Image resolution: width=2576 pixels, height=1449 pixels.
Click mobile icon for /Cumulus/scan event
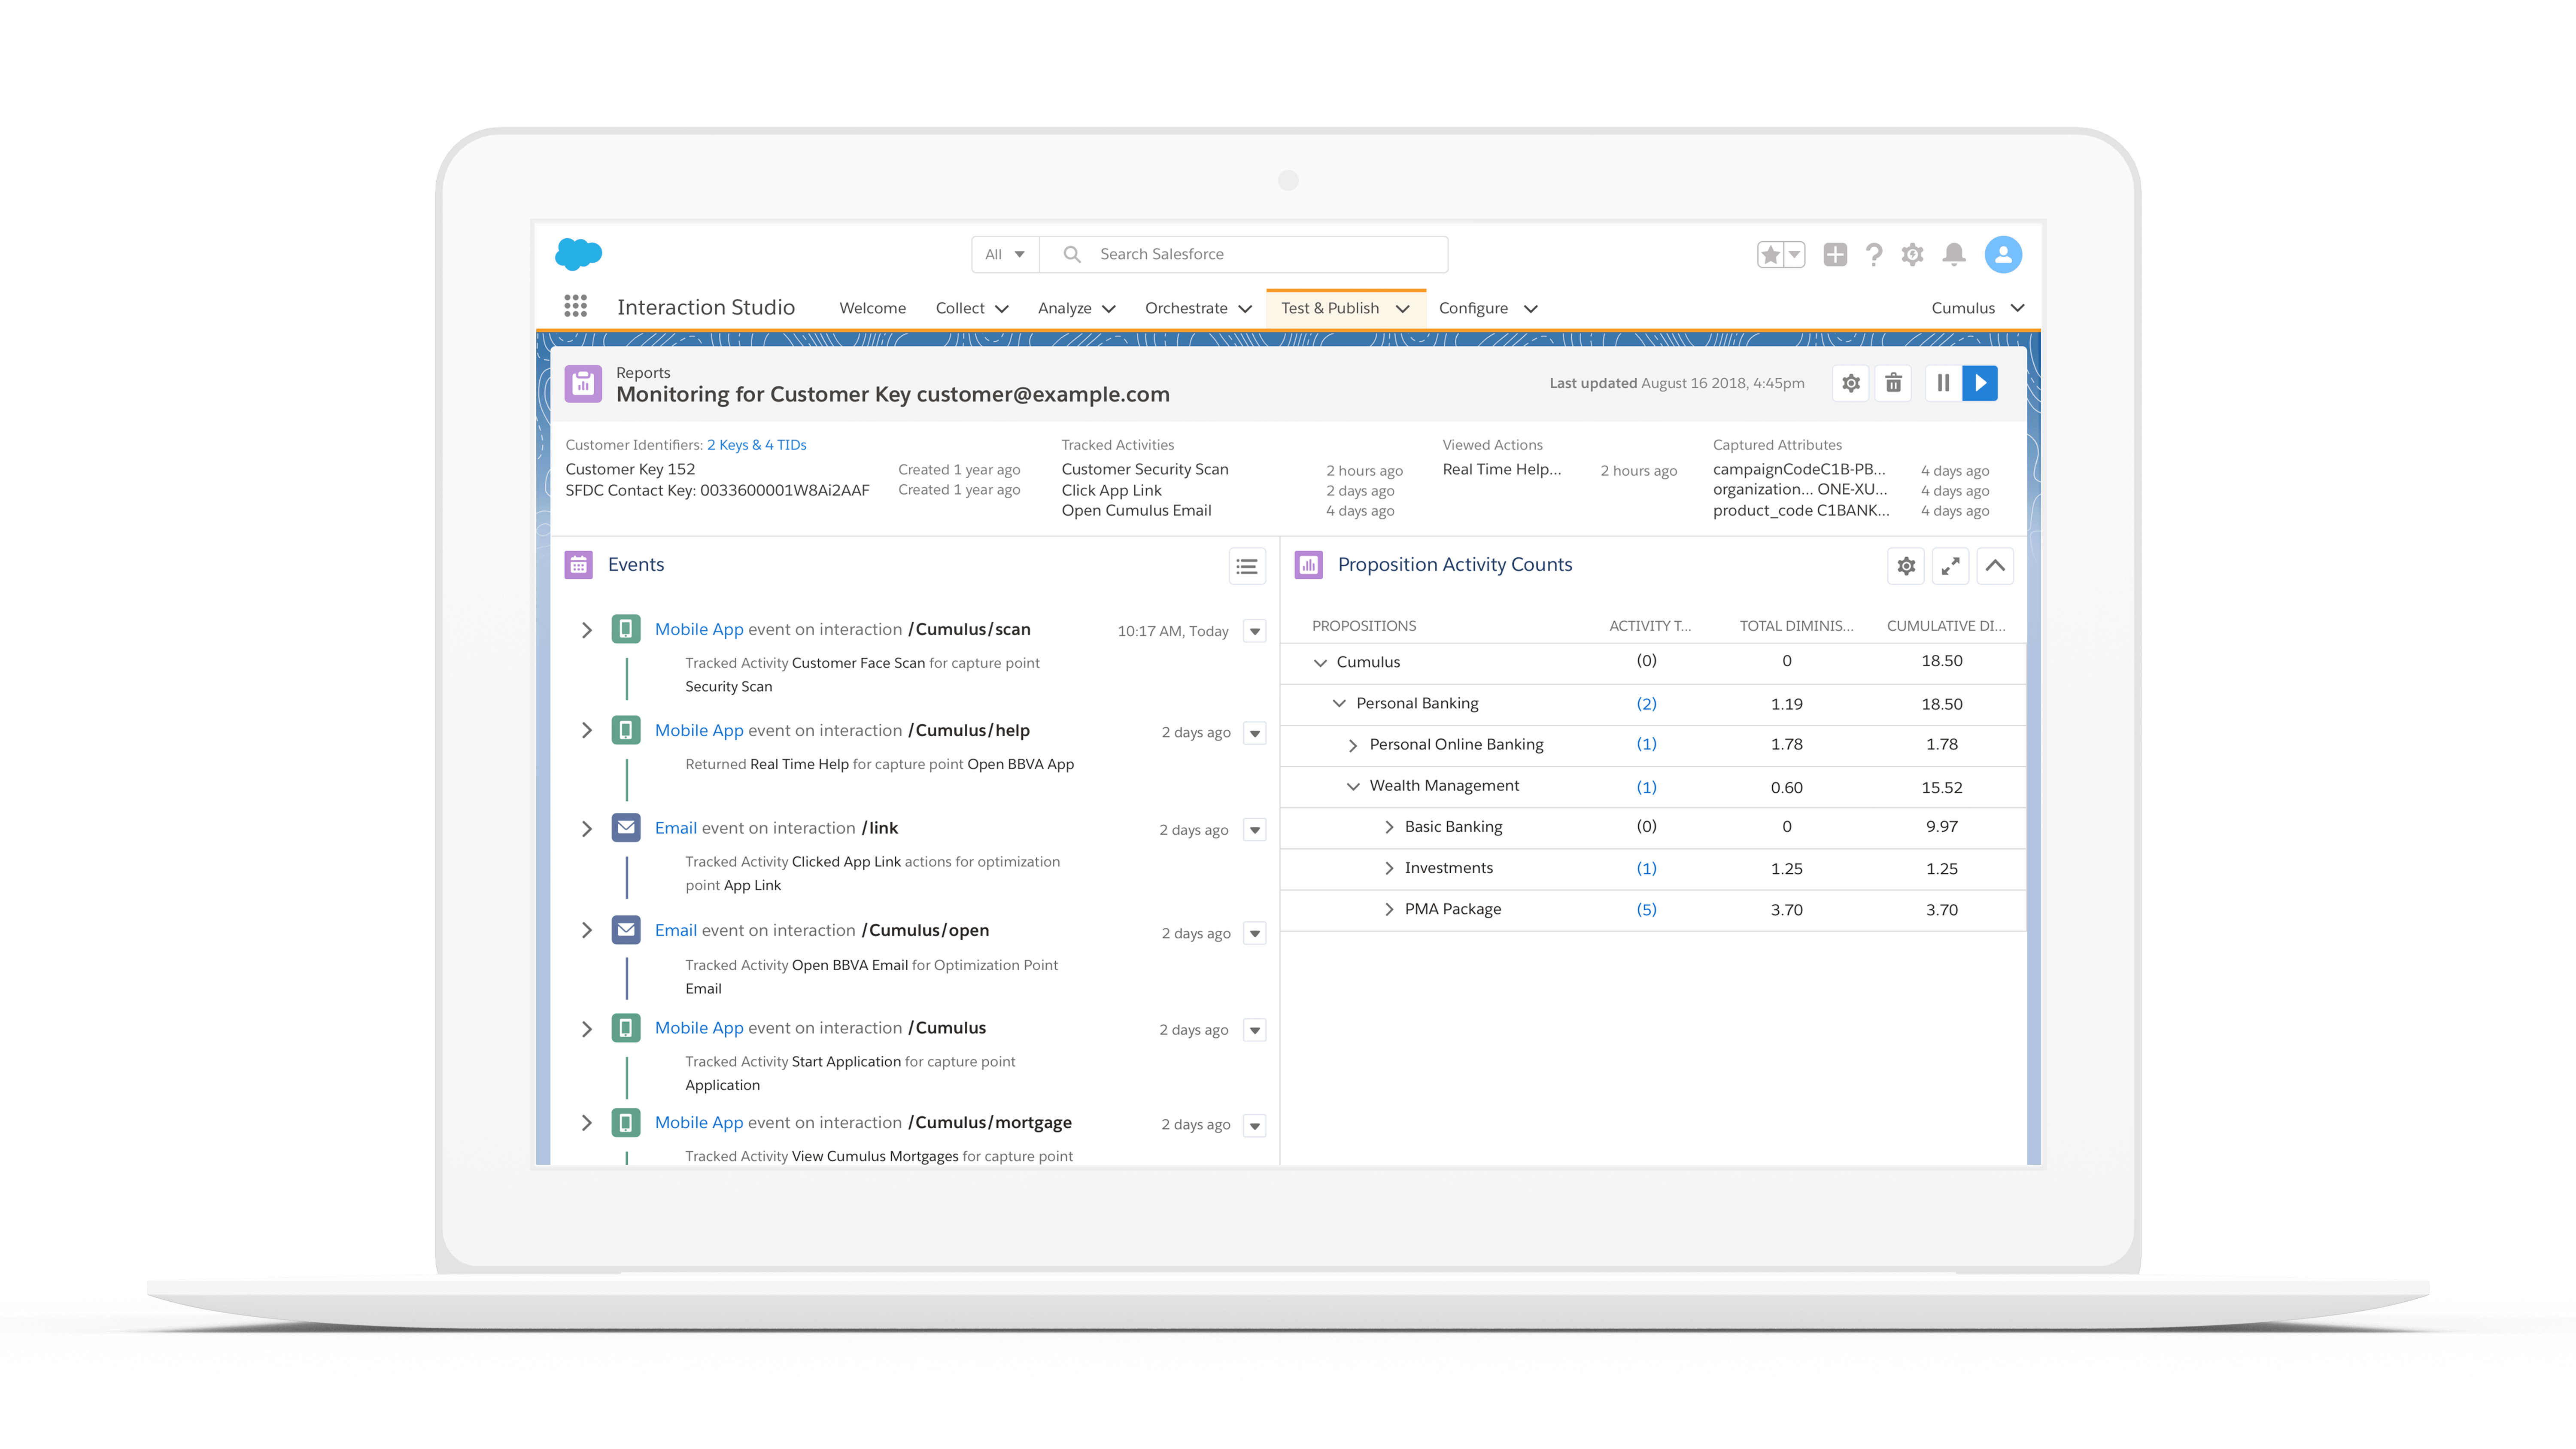(x=626, y=629)
